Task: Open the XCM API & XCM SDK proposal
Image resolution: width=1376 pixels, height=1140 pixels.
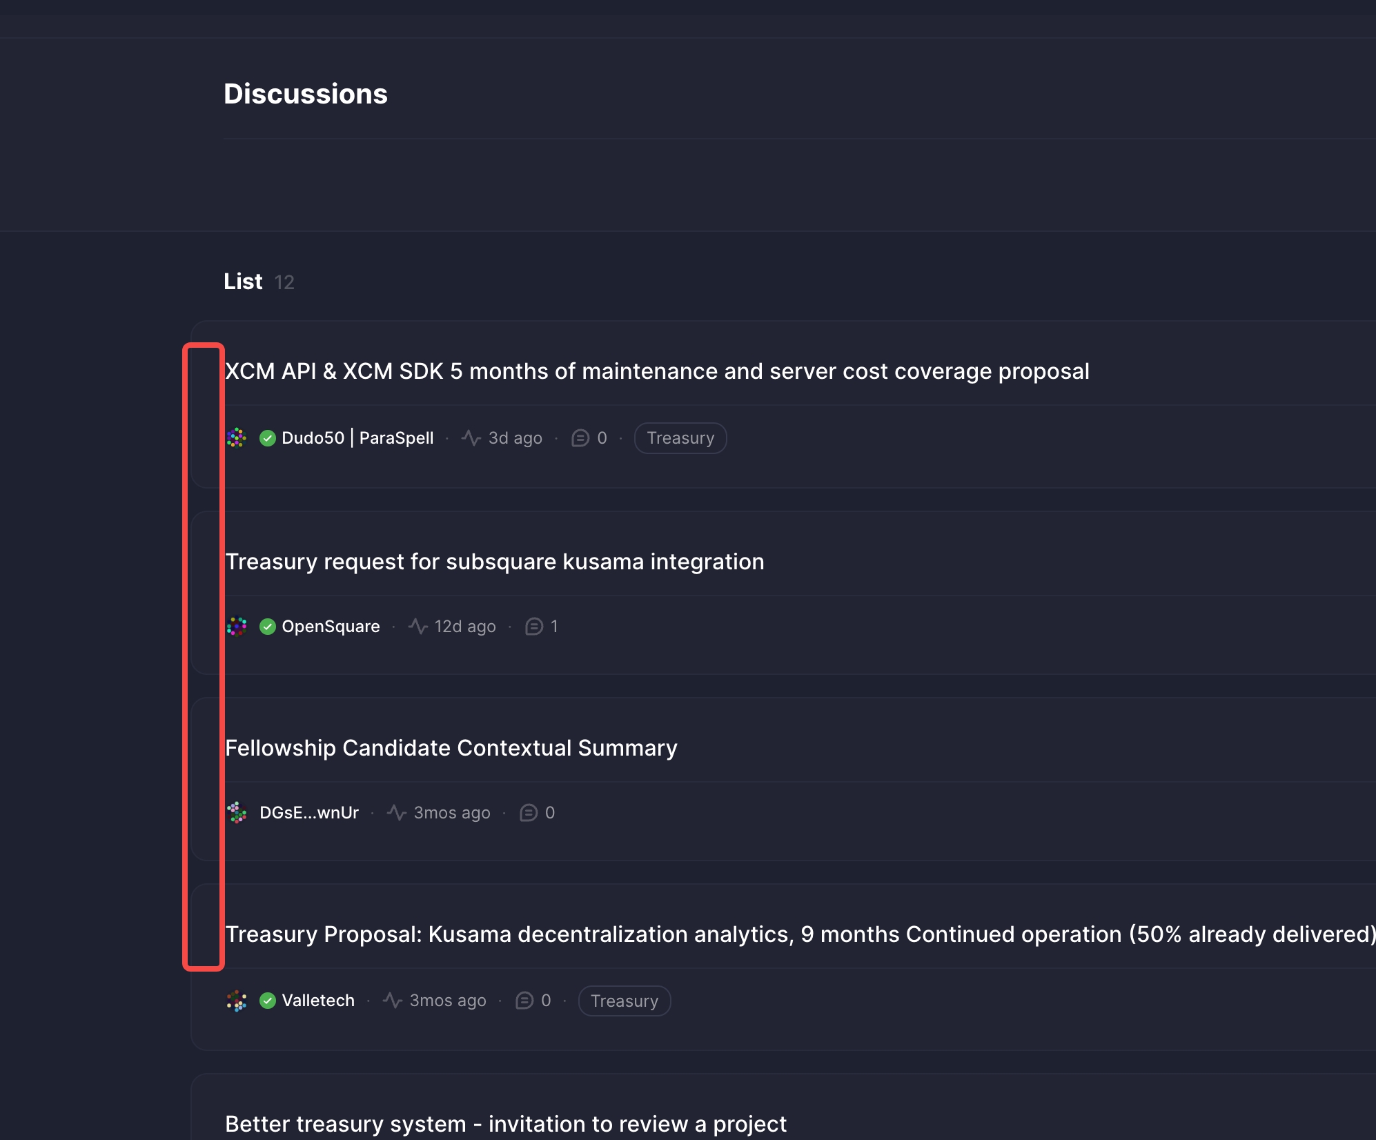Action: 656,371
